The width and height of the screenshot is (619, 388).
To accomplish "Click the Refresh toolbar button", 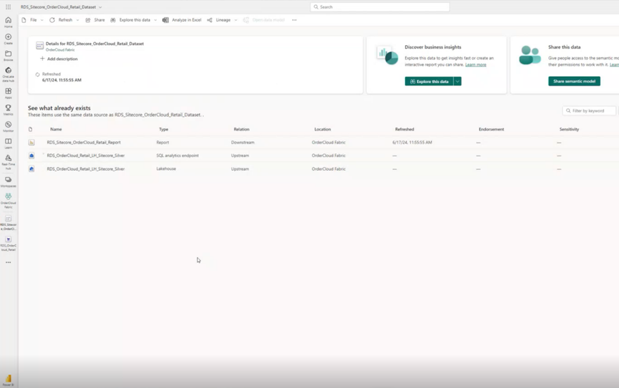I will pyautogui.click(x=62, y=20).
